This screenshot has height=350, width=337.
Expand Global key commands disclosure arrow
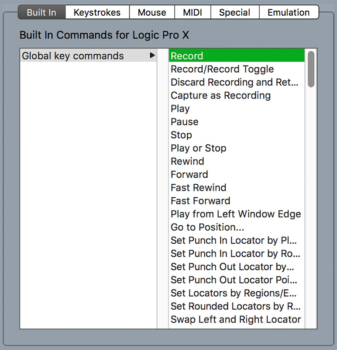point(152,56)
